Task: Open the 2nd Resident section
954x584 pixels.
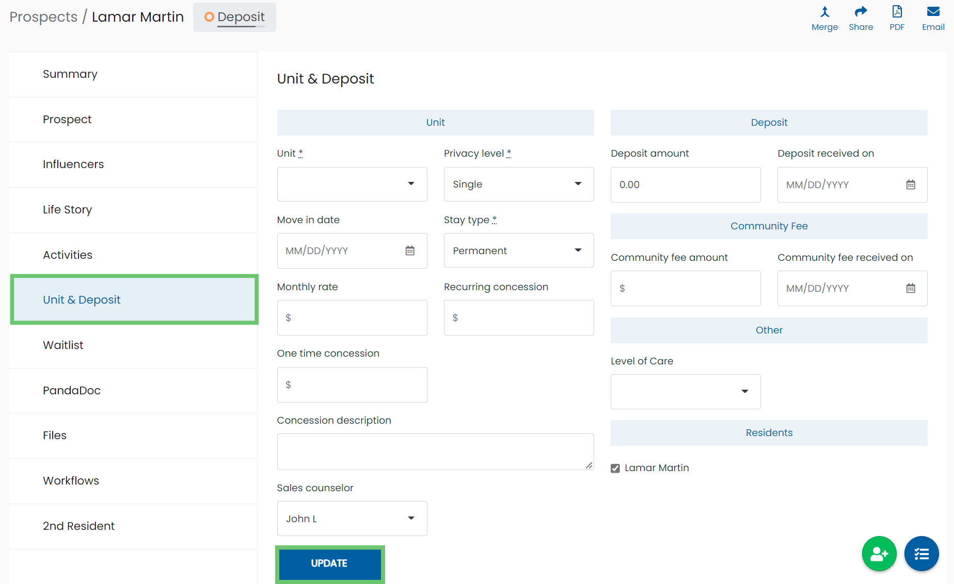Action: pos(133,526)
